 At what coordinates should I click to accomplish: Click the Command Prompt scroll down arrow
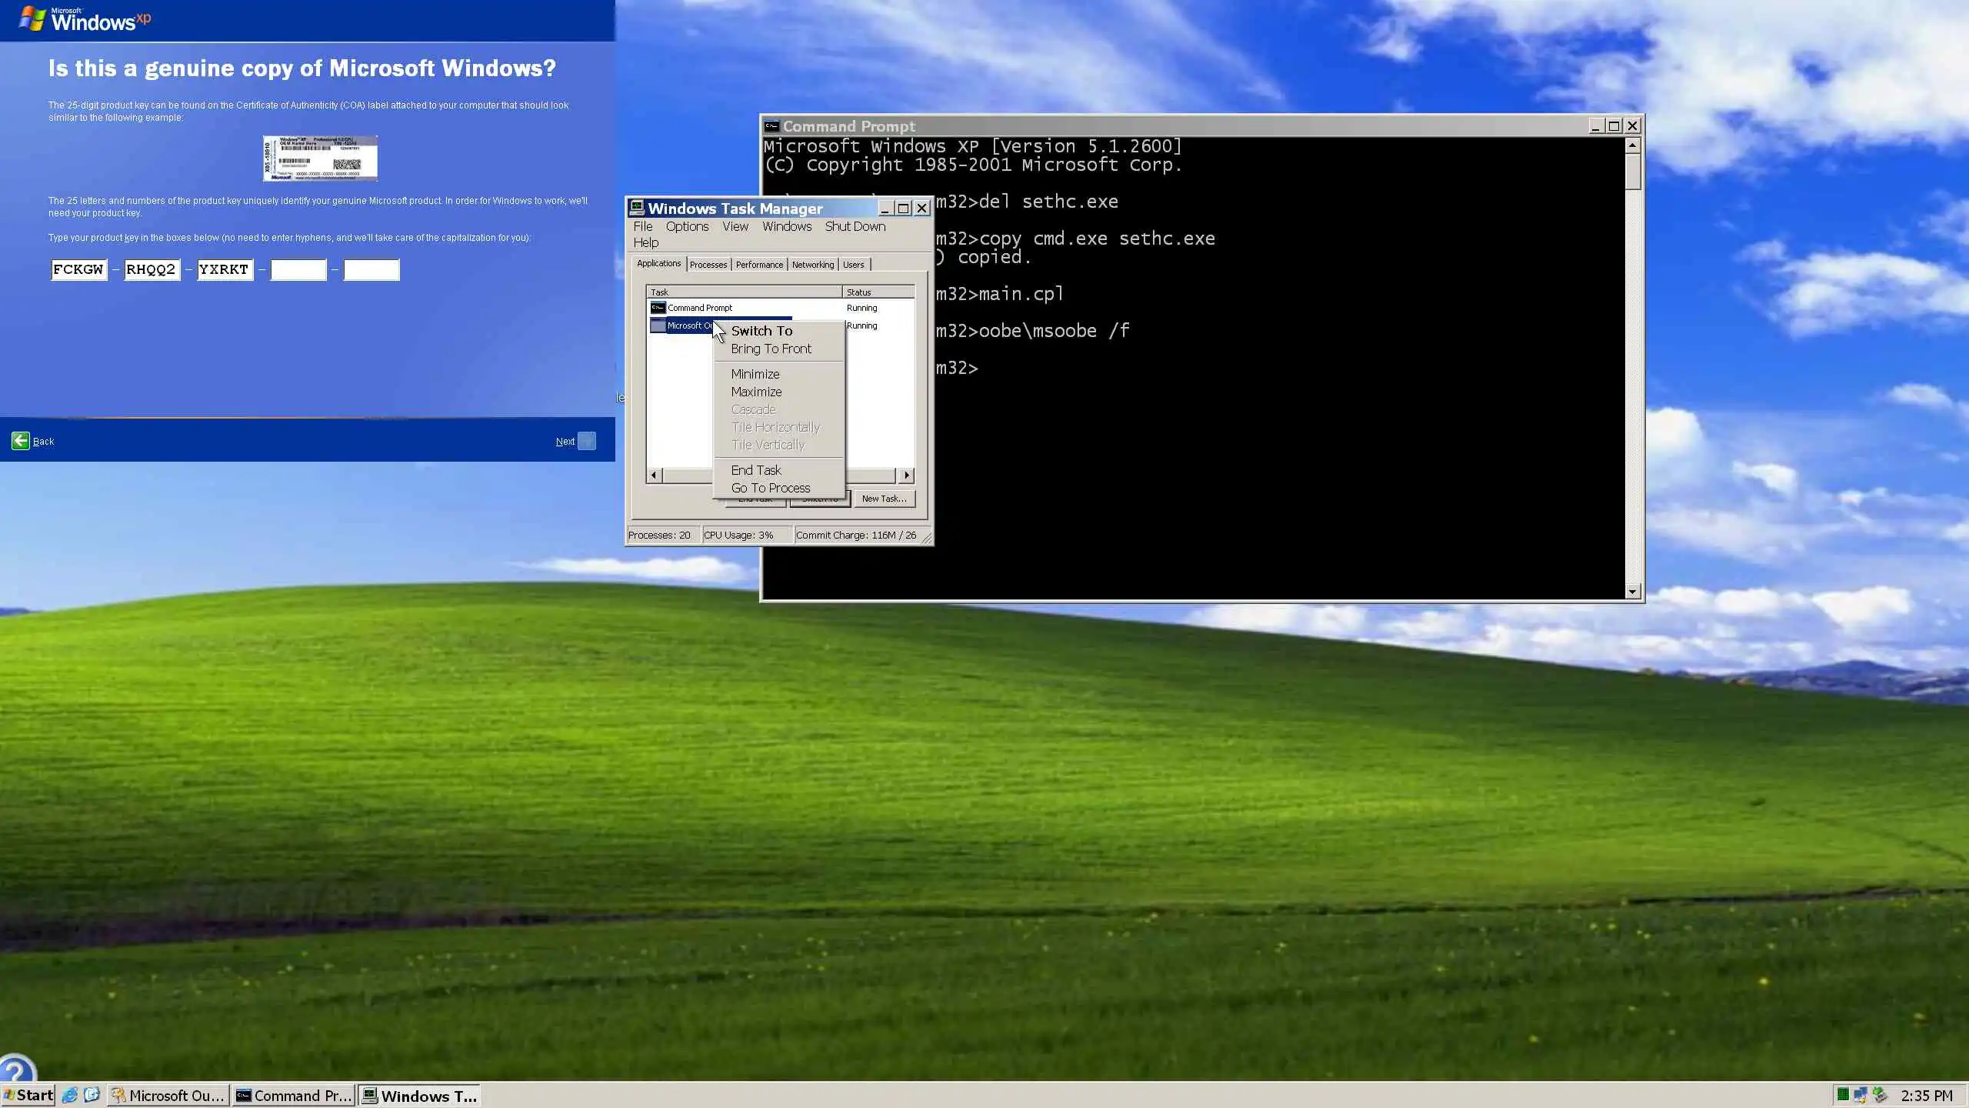point(1633,591)
